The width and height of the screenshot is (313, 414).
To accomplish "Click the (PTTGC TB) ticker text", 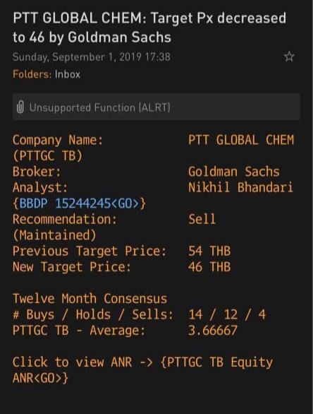I will click(x=48, y=155).
